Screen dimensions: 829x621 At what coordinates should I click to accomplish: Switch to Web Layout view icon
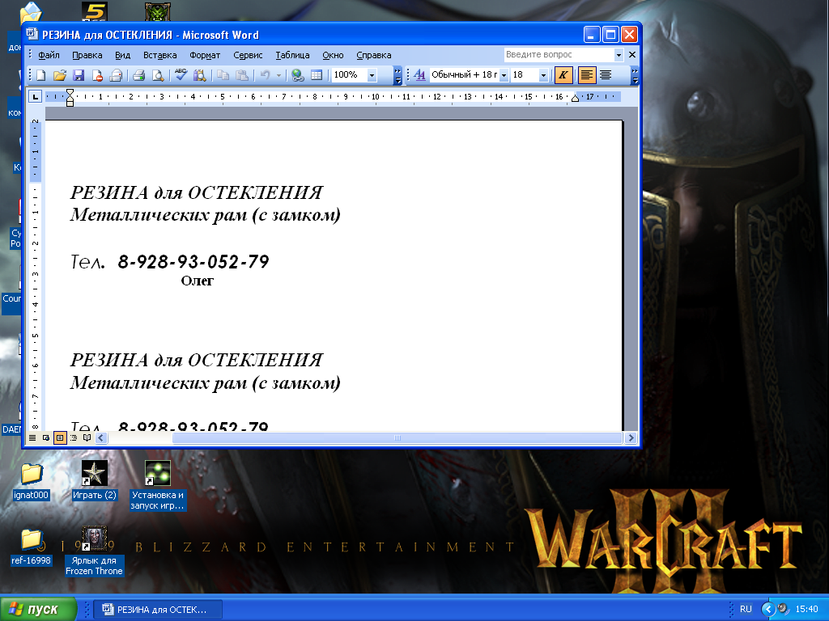46,437
